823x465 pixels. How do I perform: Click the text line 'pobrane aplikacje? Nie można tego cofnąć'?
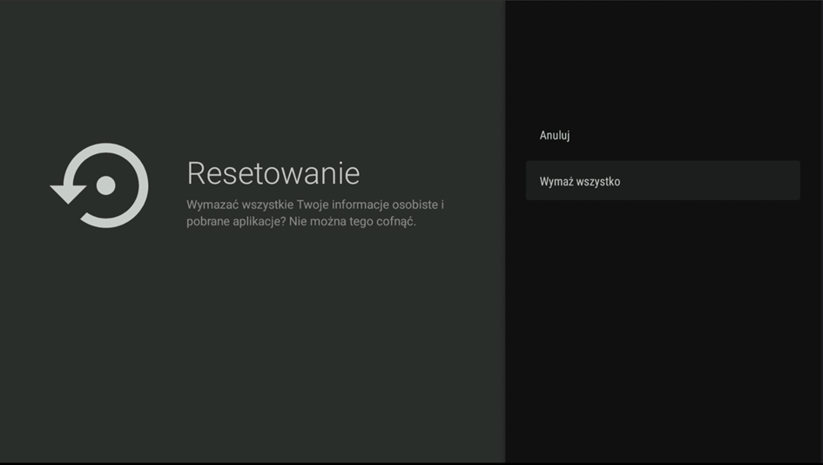(x=300, y=221)
